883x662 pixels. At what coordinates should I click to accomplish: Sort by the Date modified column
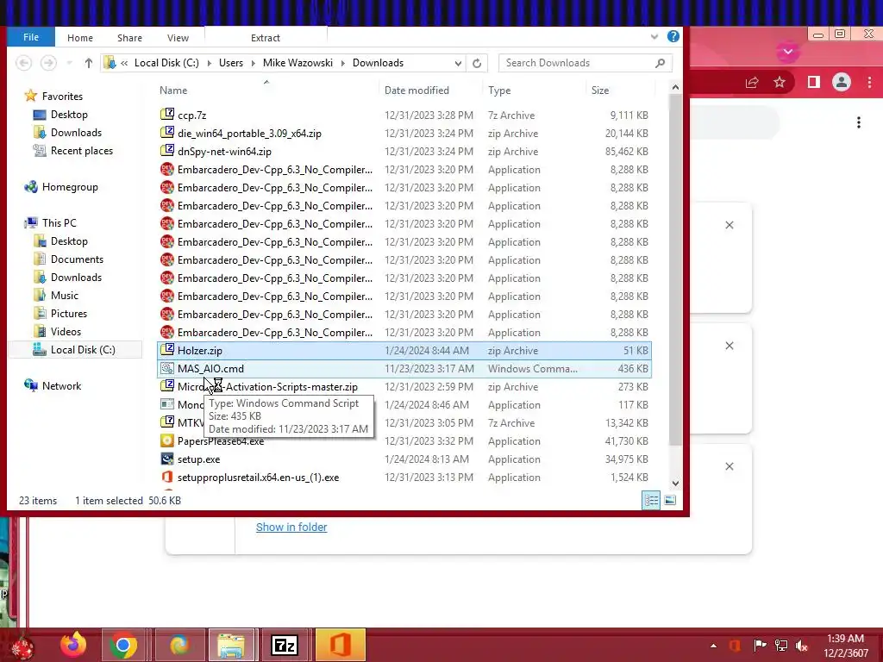point(416,90)
